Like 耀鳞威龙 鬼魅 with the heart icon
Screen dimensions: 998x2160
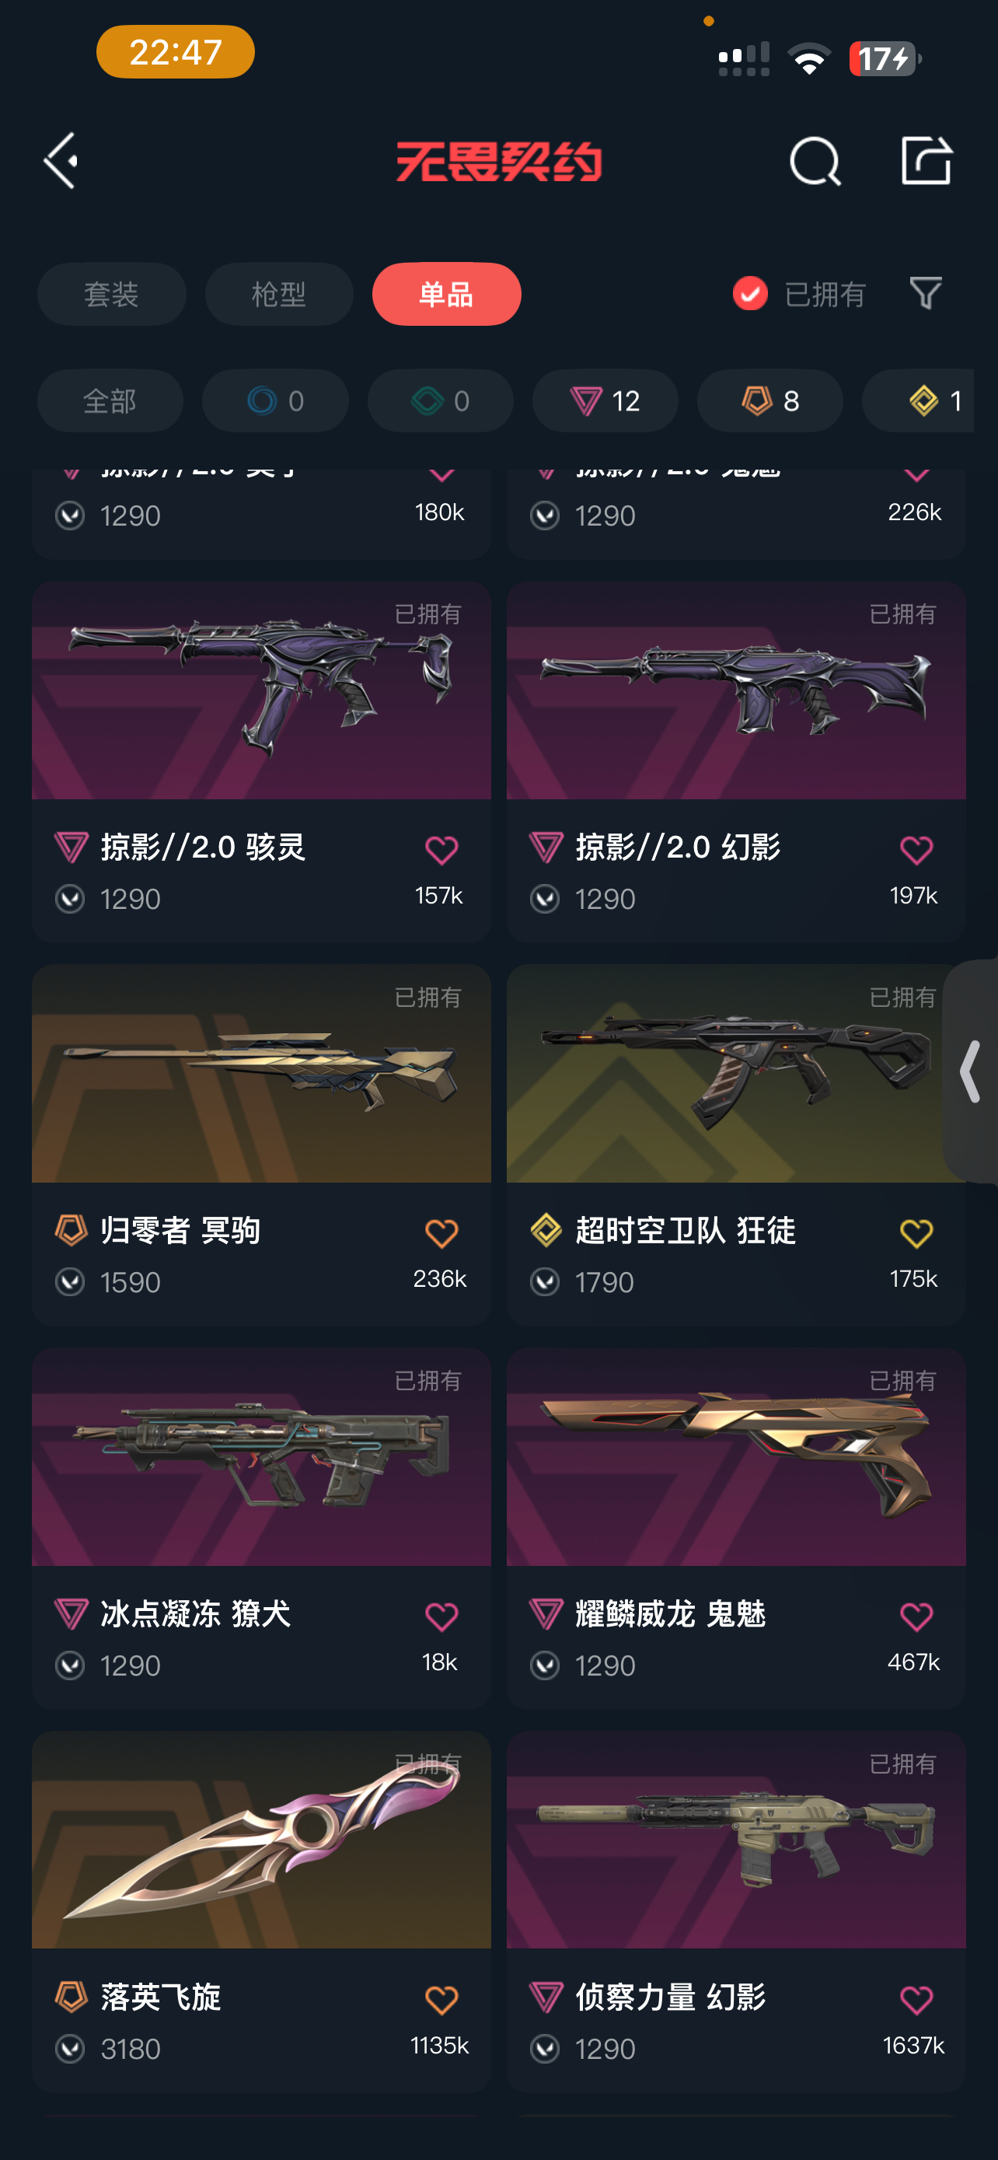916,1616
